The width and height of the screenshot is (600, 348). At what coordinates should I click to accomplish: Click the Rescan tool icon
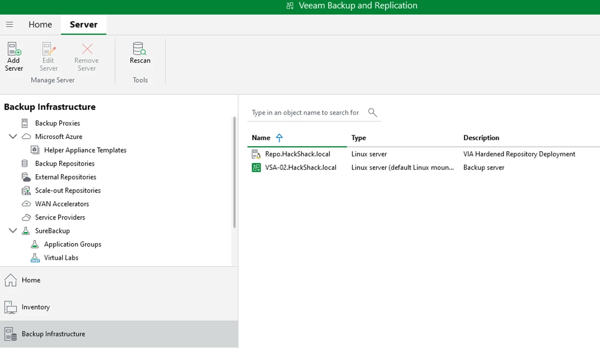pyautogui.click(x=140, y=49)
